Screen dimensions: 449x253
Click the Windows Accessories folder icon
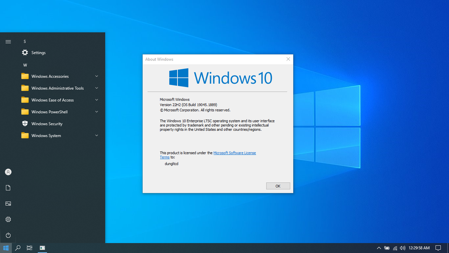pos(25,76)
